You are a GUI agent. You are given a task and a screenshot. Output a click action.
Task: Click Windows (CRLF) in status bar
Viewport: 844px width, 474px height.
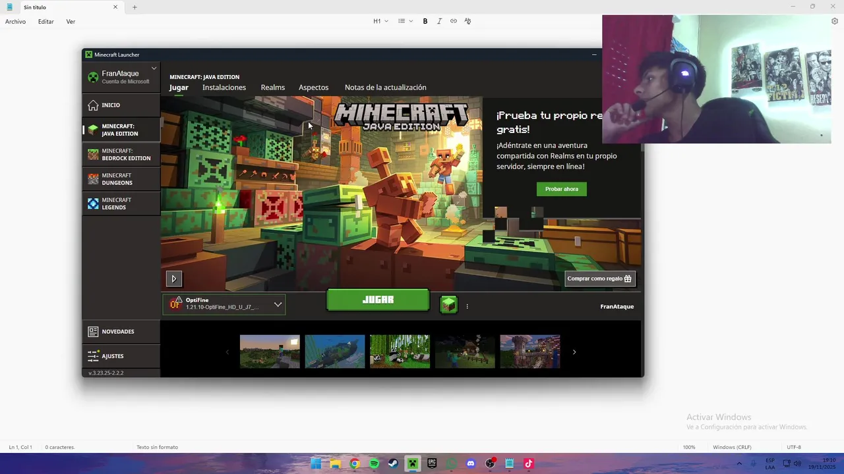[x=732, y=447]
